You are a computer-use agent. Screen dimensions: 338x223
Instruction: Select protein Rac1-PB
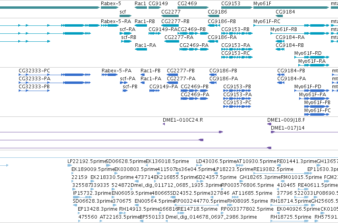point(151,71)
